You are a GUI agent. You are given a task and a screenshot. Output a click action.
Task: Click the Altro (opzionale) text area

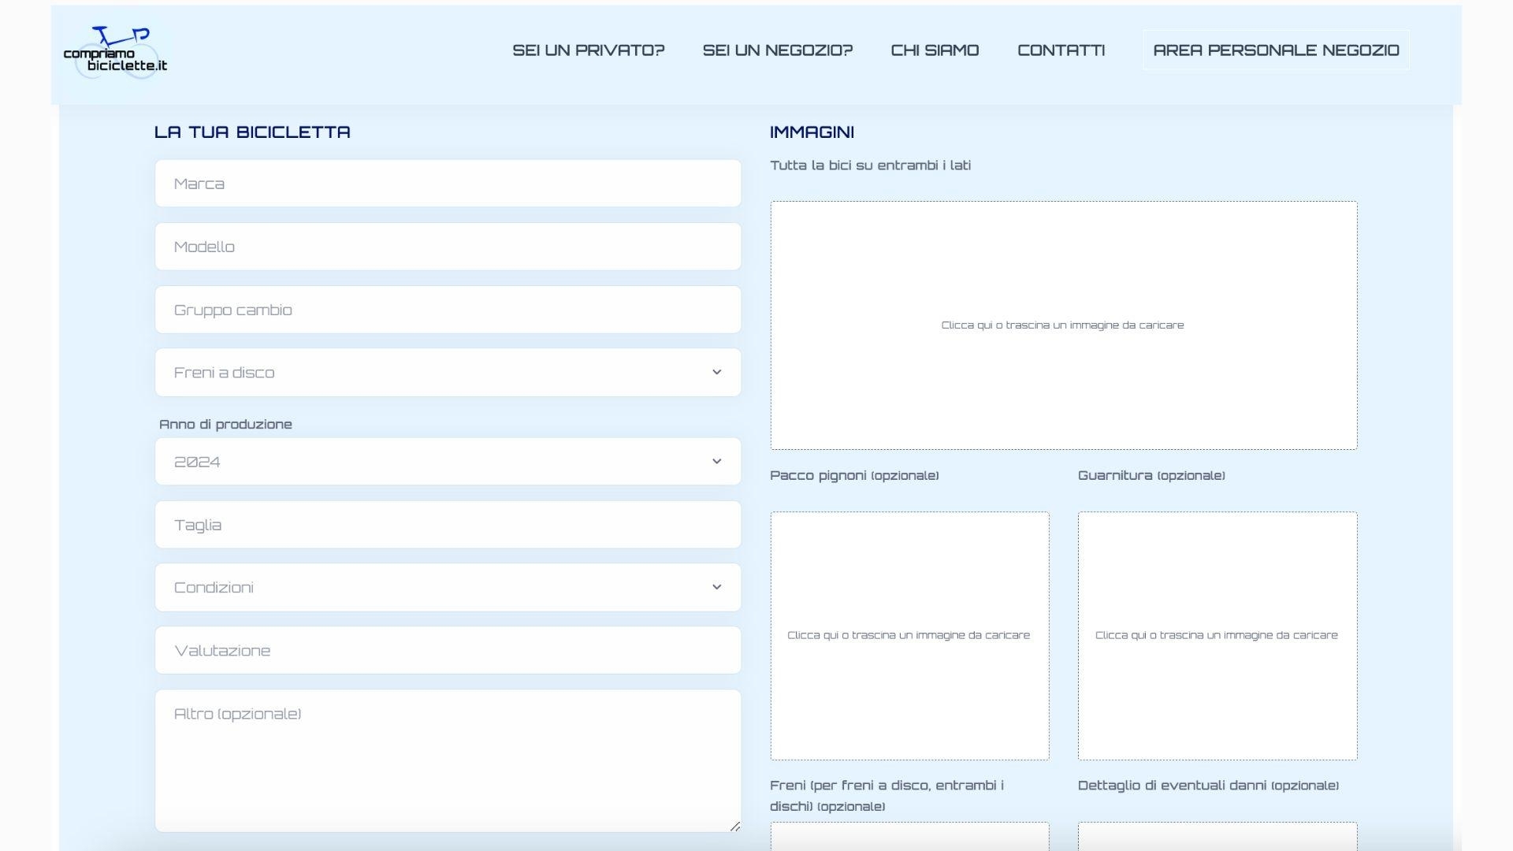click(x=448, y=761)
